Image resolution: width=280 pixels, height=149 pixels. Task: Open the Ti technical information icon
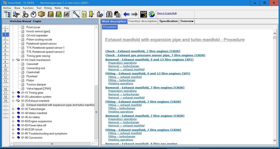(x=84, y=14)
